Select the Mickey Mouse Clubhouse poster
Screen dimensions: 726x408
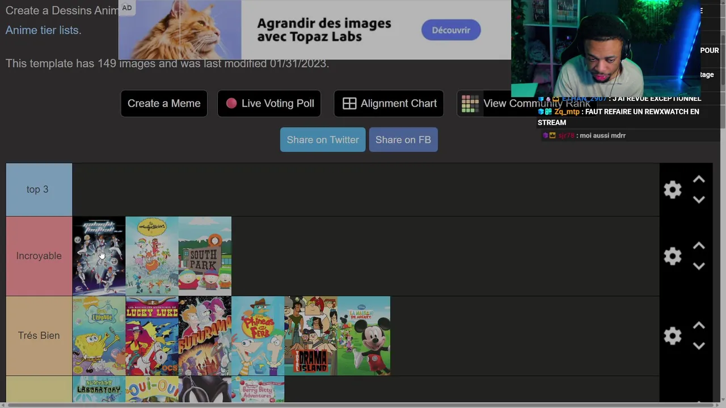coord(364,335)
